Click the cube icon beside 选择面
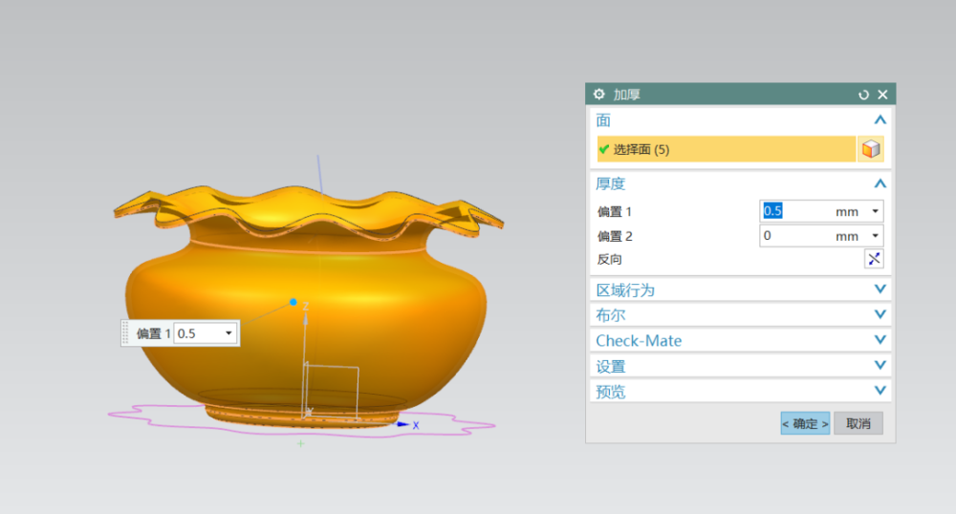Viewport: 956px width, 514px height. [x=870, y=149]
